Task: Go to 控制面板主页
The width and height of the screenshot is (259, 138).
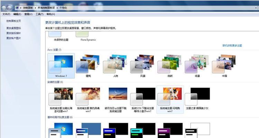Action: pos(13,21)
